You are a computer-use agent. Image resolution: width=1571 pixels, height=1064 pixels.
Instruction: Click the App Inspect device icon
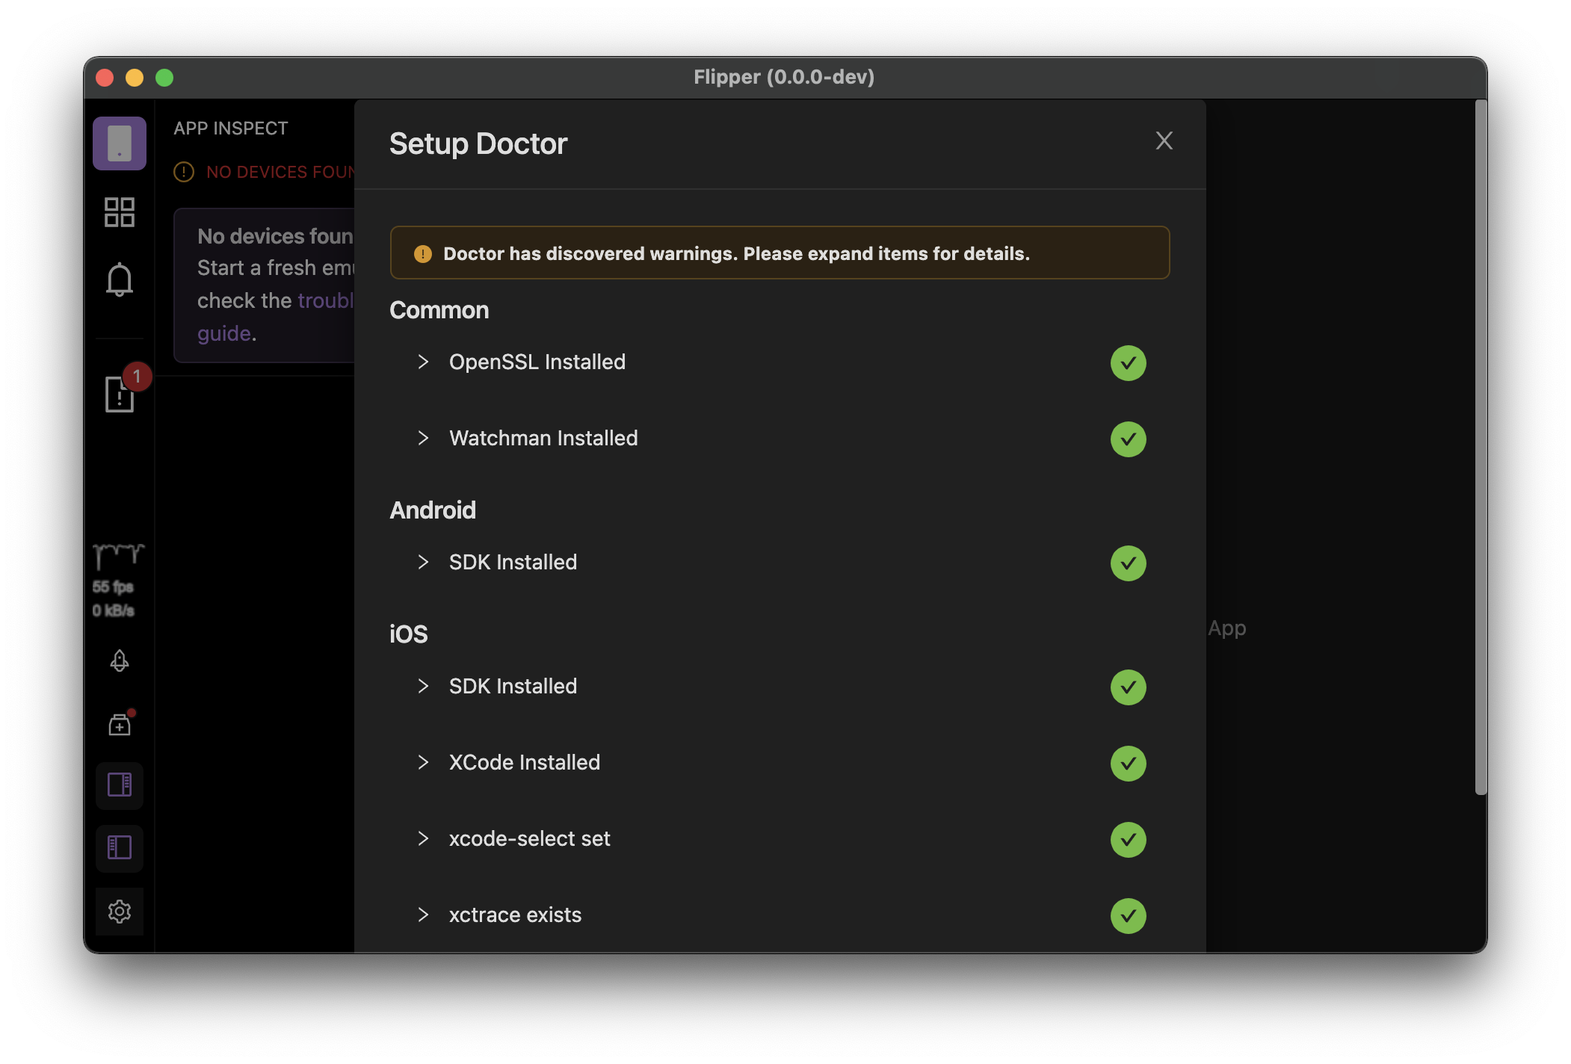119,143
